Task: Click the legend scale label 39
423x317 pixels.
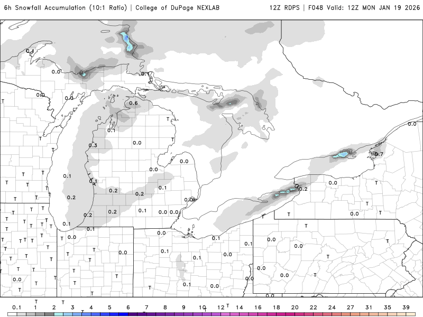Action: (406, 307)
